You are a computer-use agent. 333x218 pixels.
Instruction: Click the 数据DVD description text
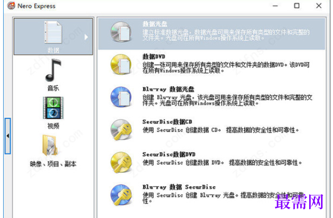pyautogui.click(x=226, y=67)
